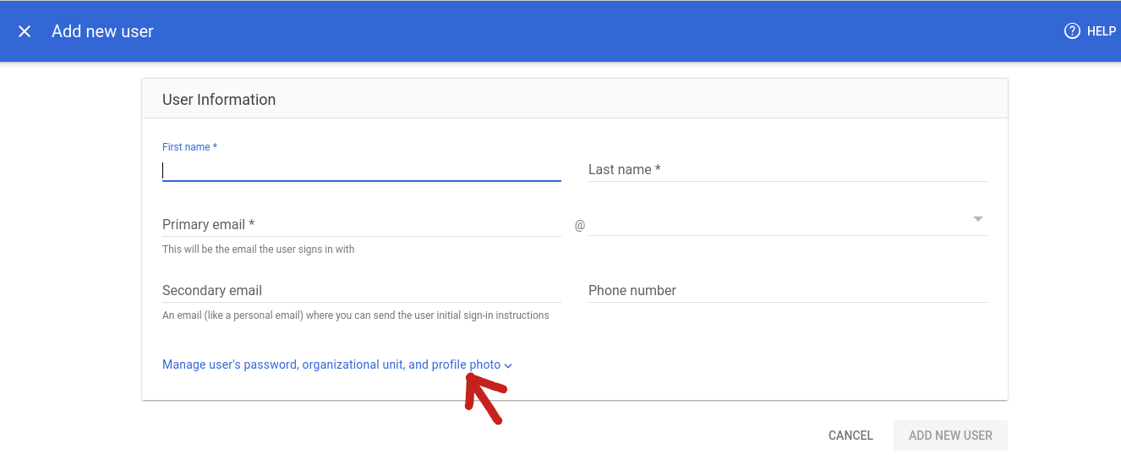
Task: Focus the Secondary email field
Action: [x=362, y=291]
